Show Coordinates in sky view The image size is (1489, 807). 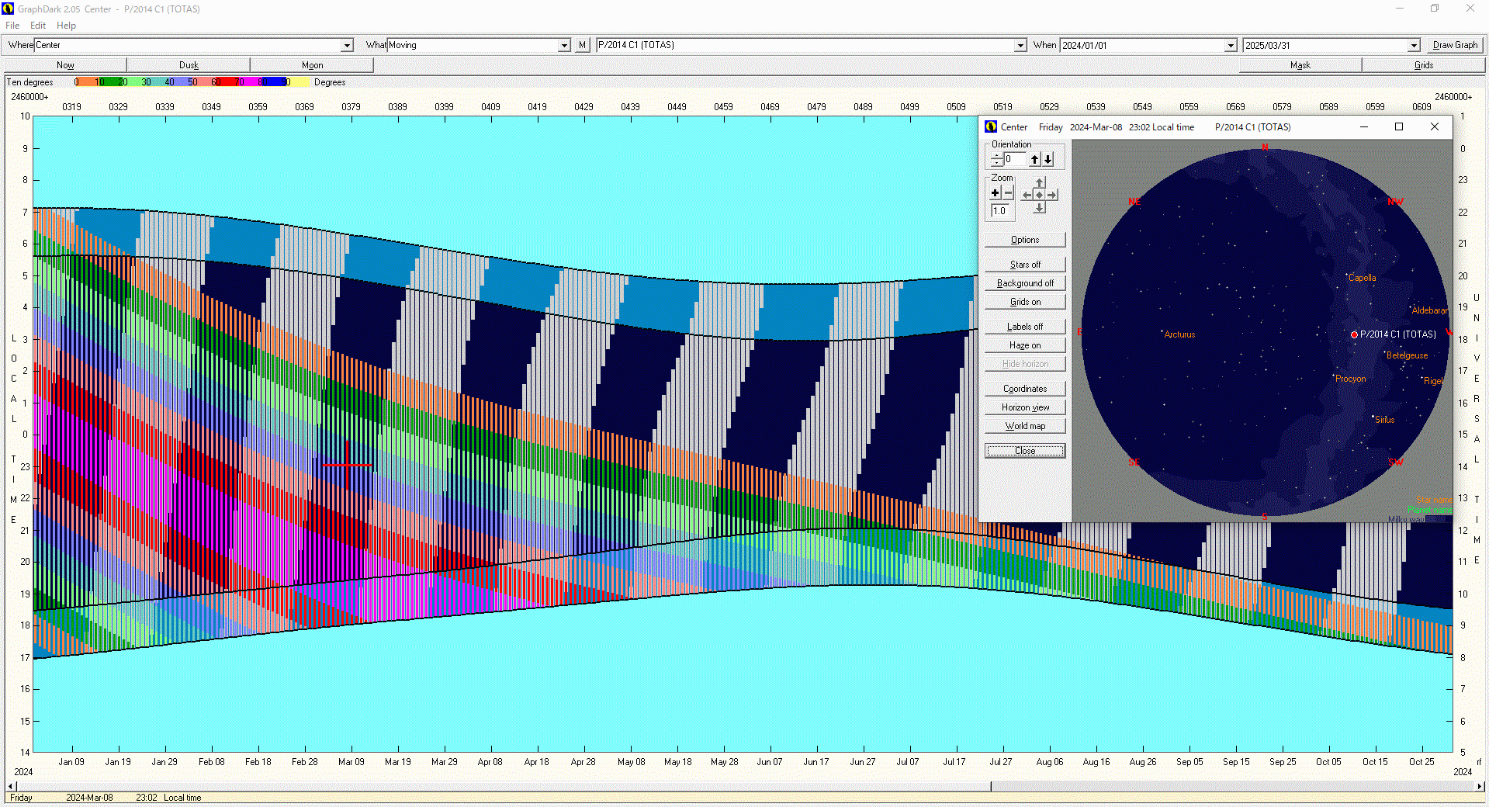1025,389
